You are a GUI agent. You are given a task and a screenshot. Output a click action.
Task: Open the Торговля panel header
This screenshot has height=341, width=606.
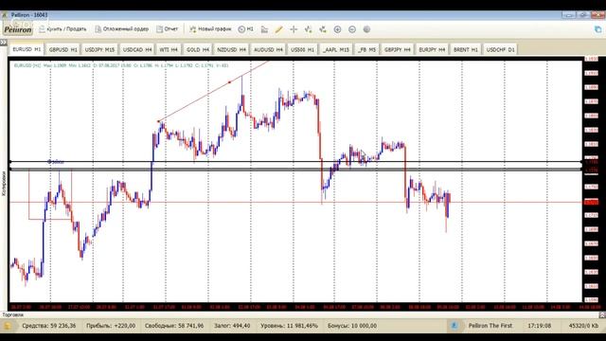click(x=12, y=314)
